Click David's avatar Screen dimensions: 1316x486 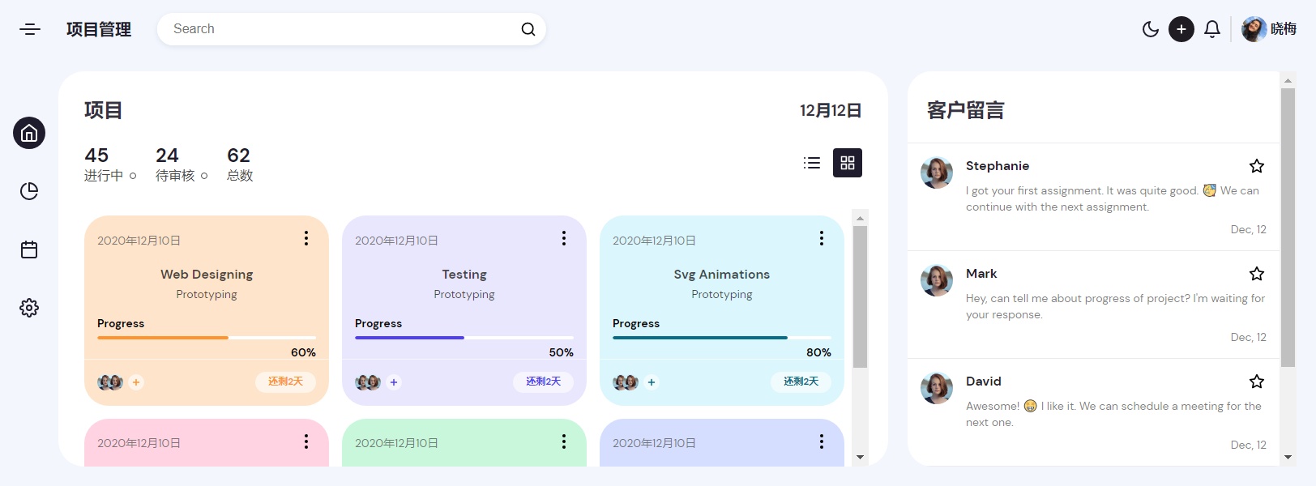[937, 388]
